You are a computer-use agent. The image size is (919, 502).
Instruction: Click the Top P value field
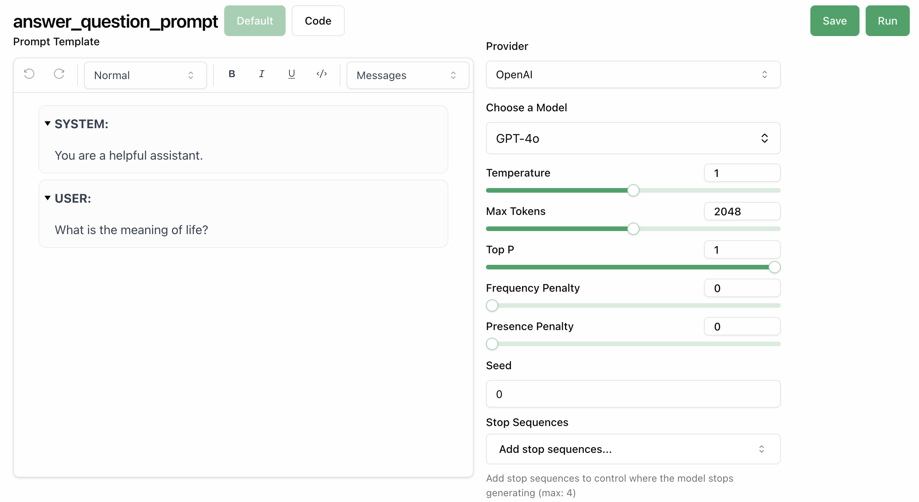coord(742,249)
